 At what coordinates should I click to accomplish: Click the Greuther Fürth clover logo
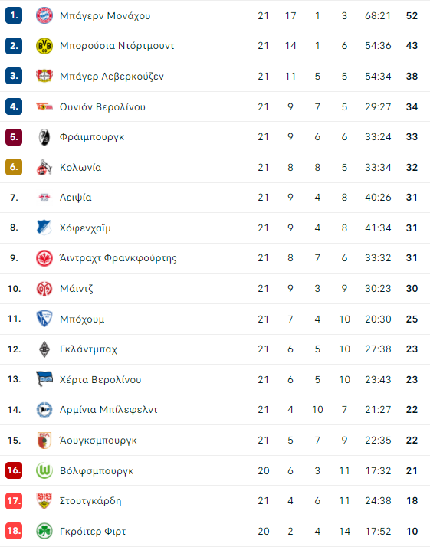click(x=44, y=531)
